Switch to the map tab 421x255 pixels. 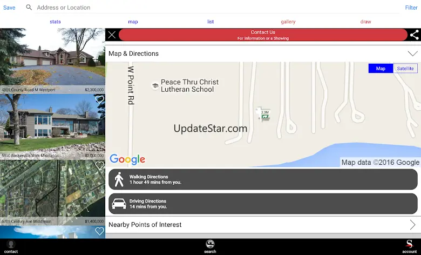point(133,22)
